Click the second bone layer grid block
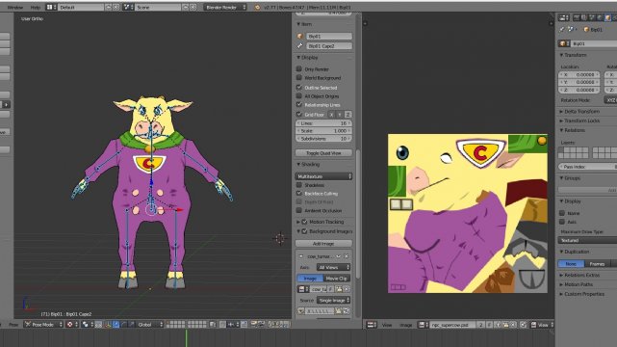The height and width of the screenshot is (347, 617). 196,325
